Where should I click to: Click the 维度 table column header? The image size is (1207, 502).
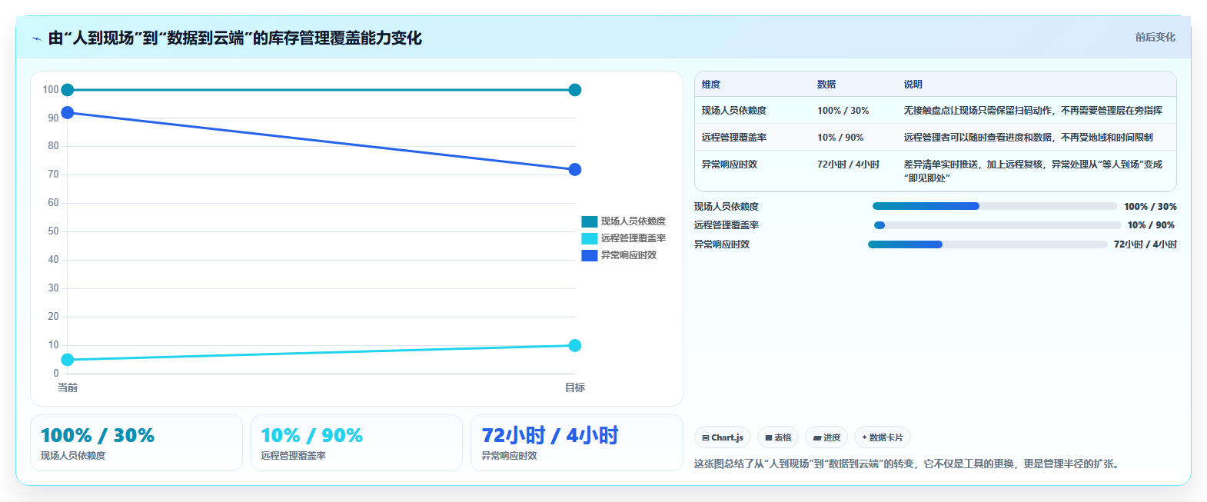point(711,85)
